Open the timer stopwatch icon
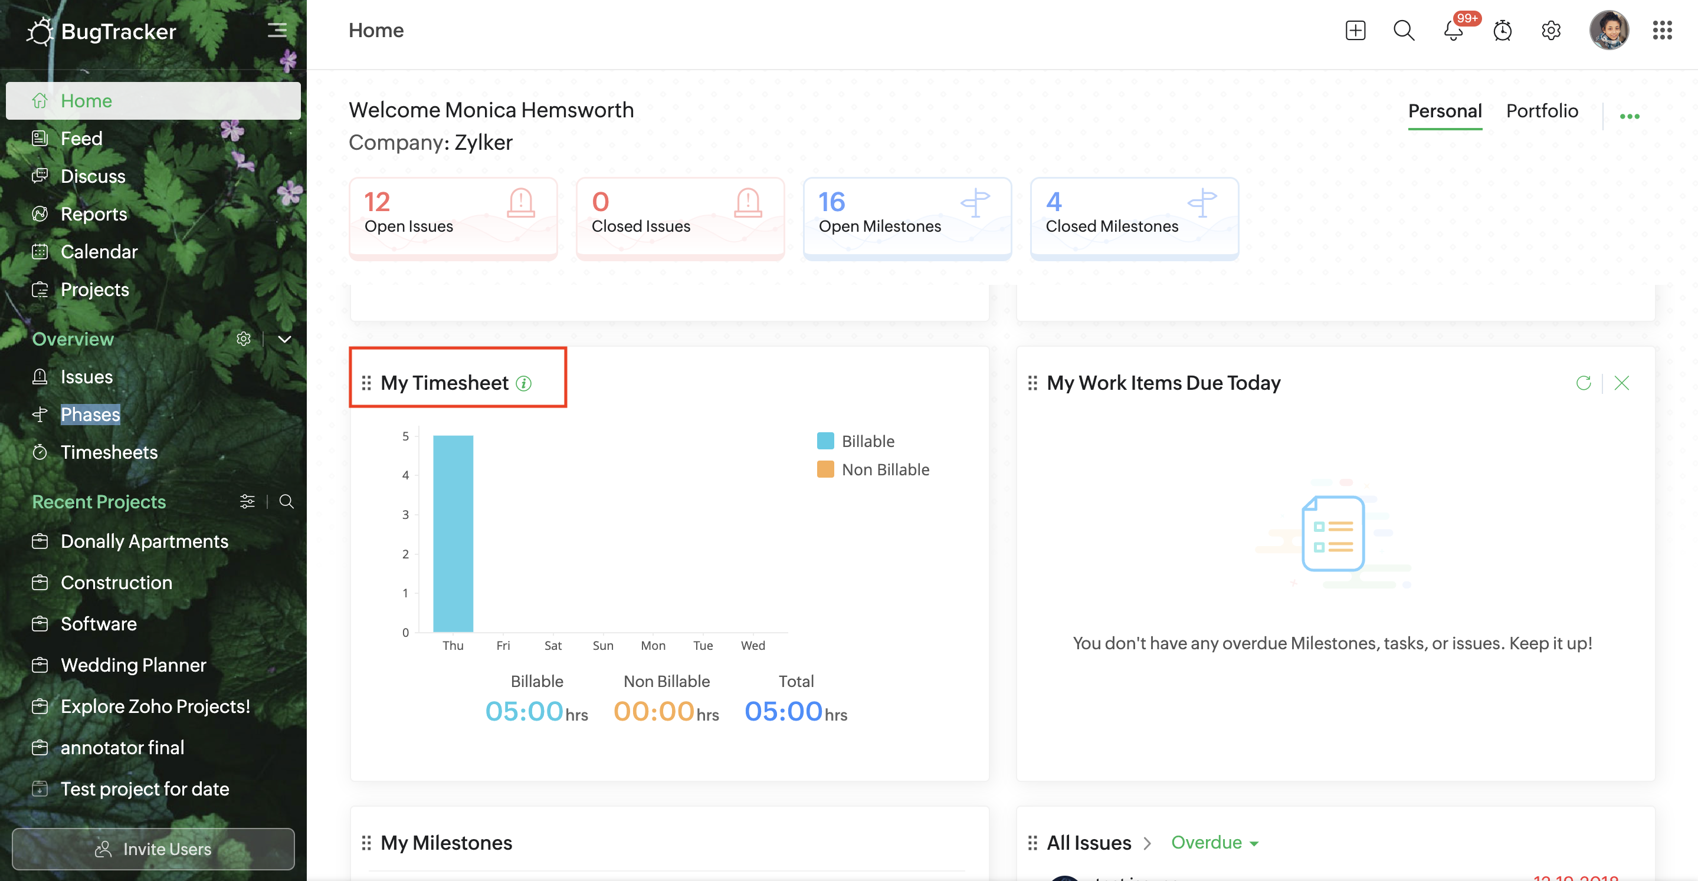Screen dimensions: 1698x881 (x=1502, y=30)
